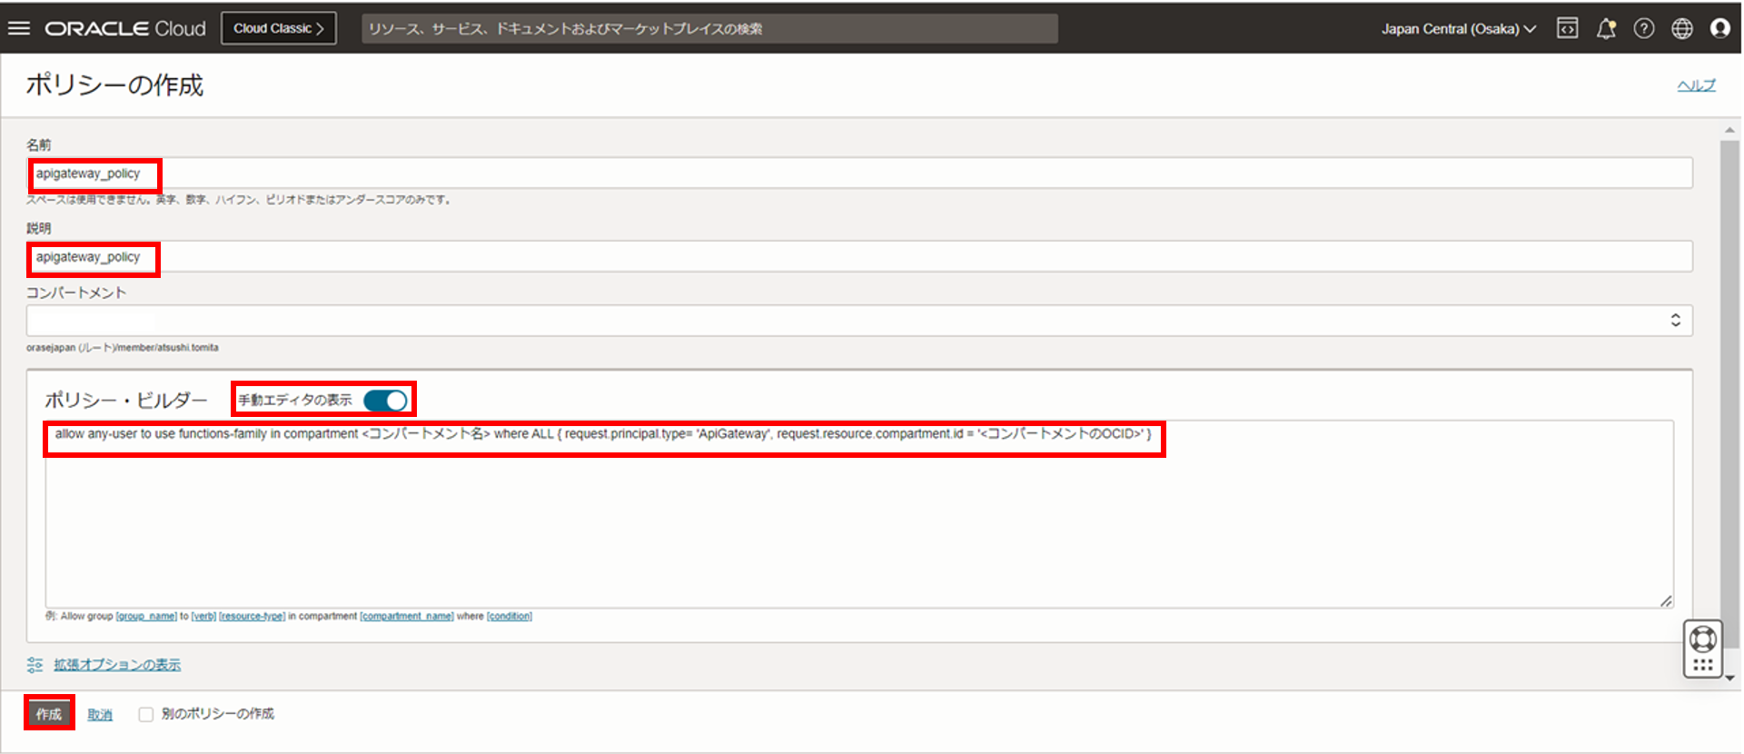This screenshot has height=754, width=1744.
Task: Click the scrollbar up arrow
Action: tap(1729, 130)
